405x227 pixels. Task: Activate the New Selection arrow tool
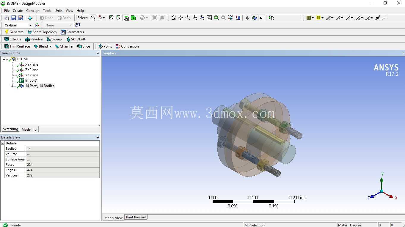click(93, 18)
